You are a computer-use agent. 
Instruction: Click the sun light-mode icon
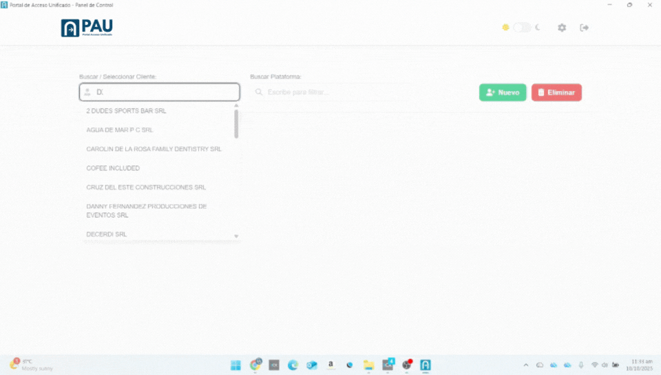505,28
